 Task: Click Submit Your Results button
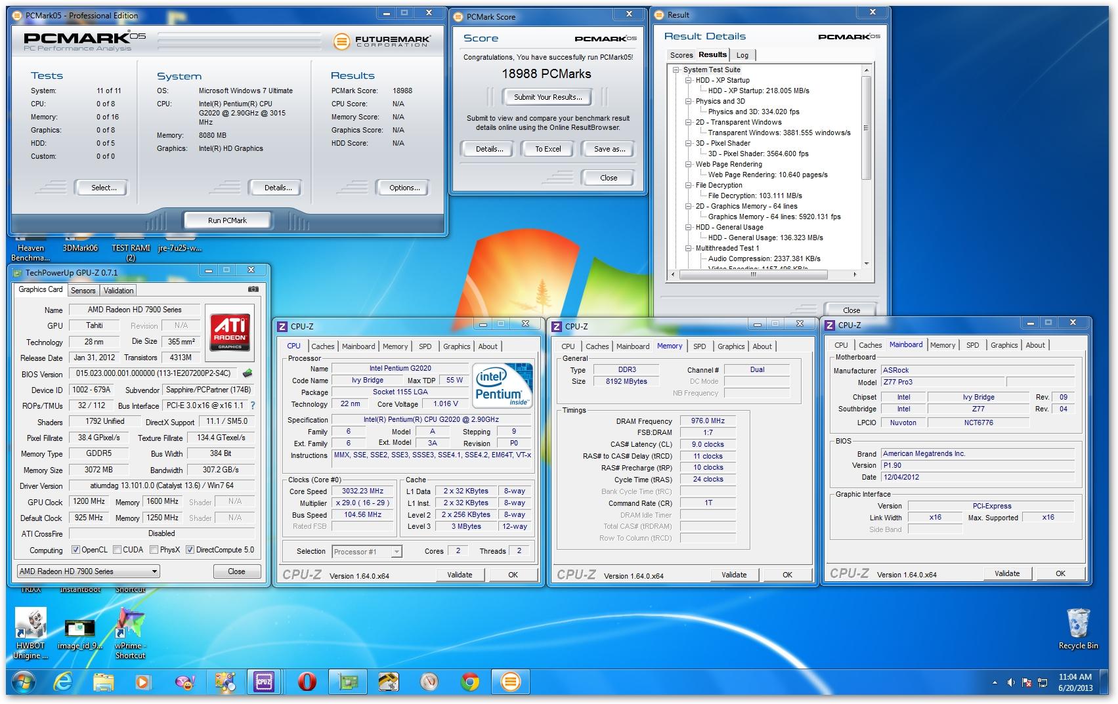[x=548, y=97]
